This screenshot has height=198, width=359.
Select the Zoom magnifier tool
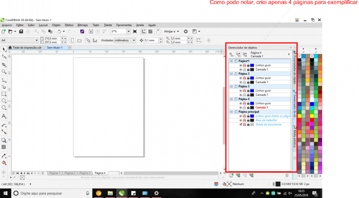[x=4, y=71]
